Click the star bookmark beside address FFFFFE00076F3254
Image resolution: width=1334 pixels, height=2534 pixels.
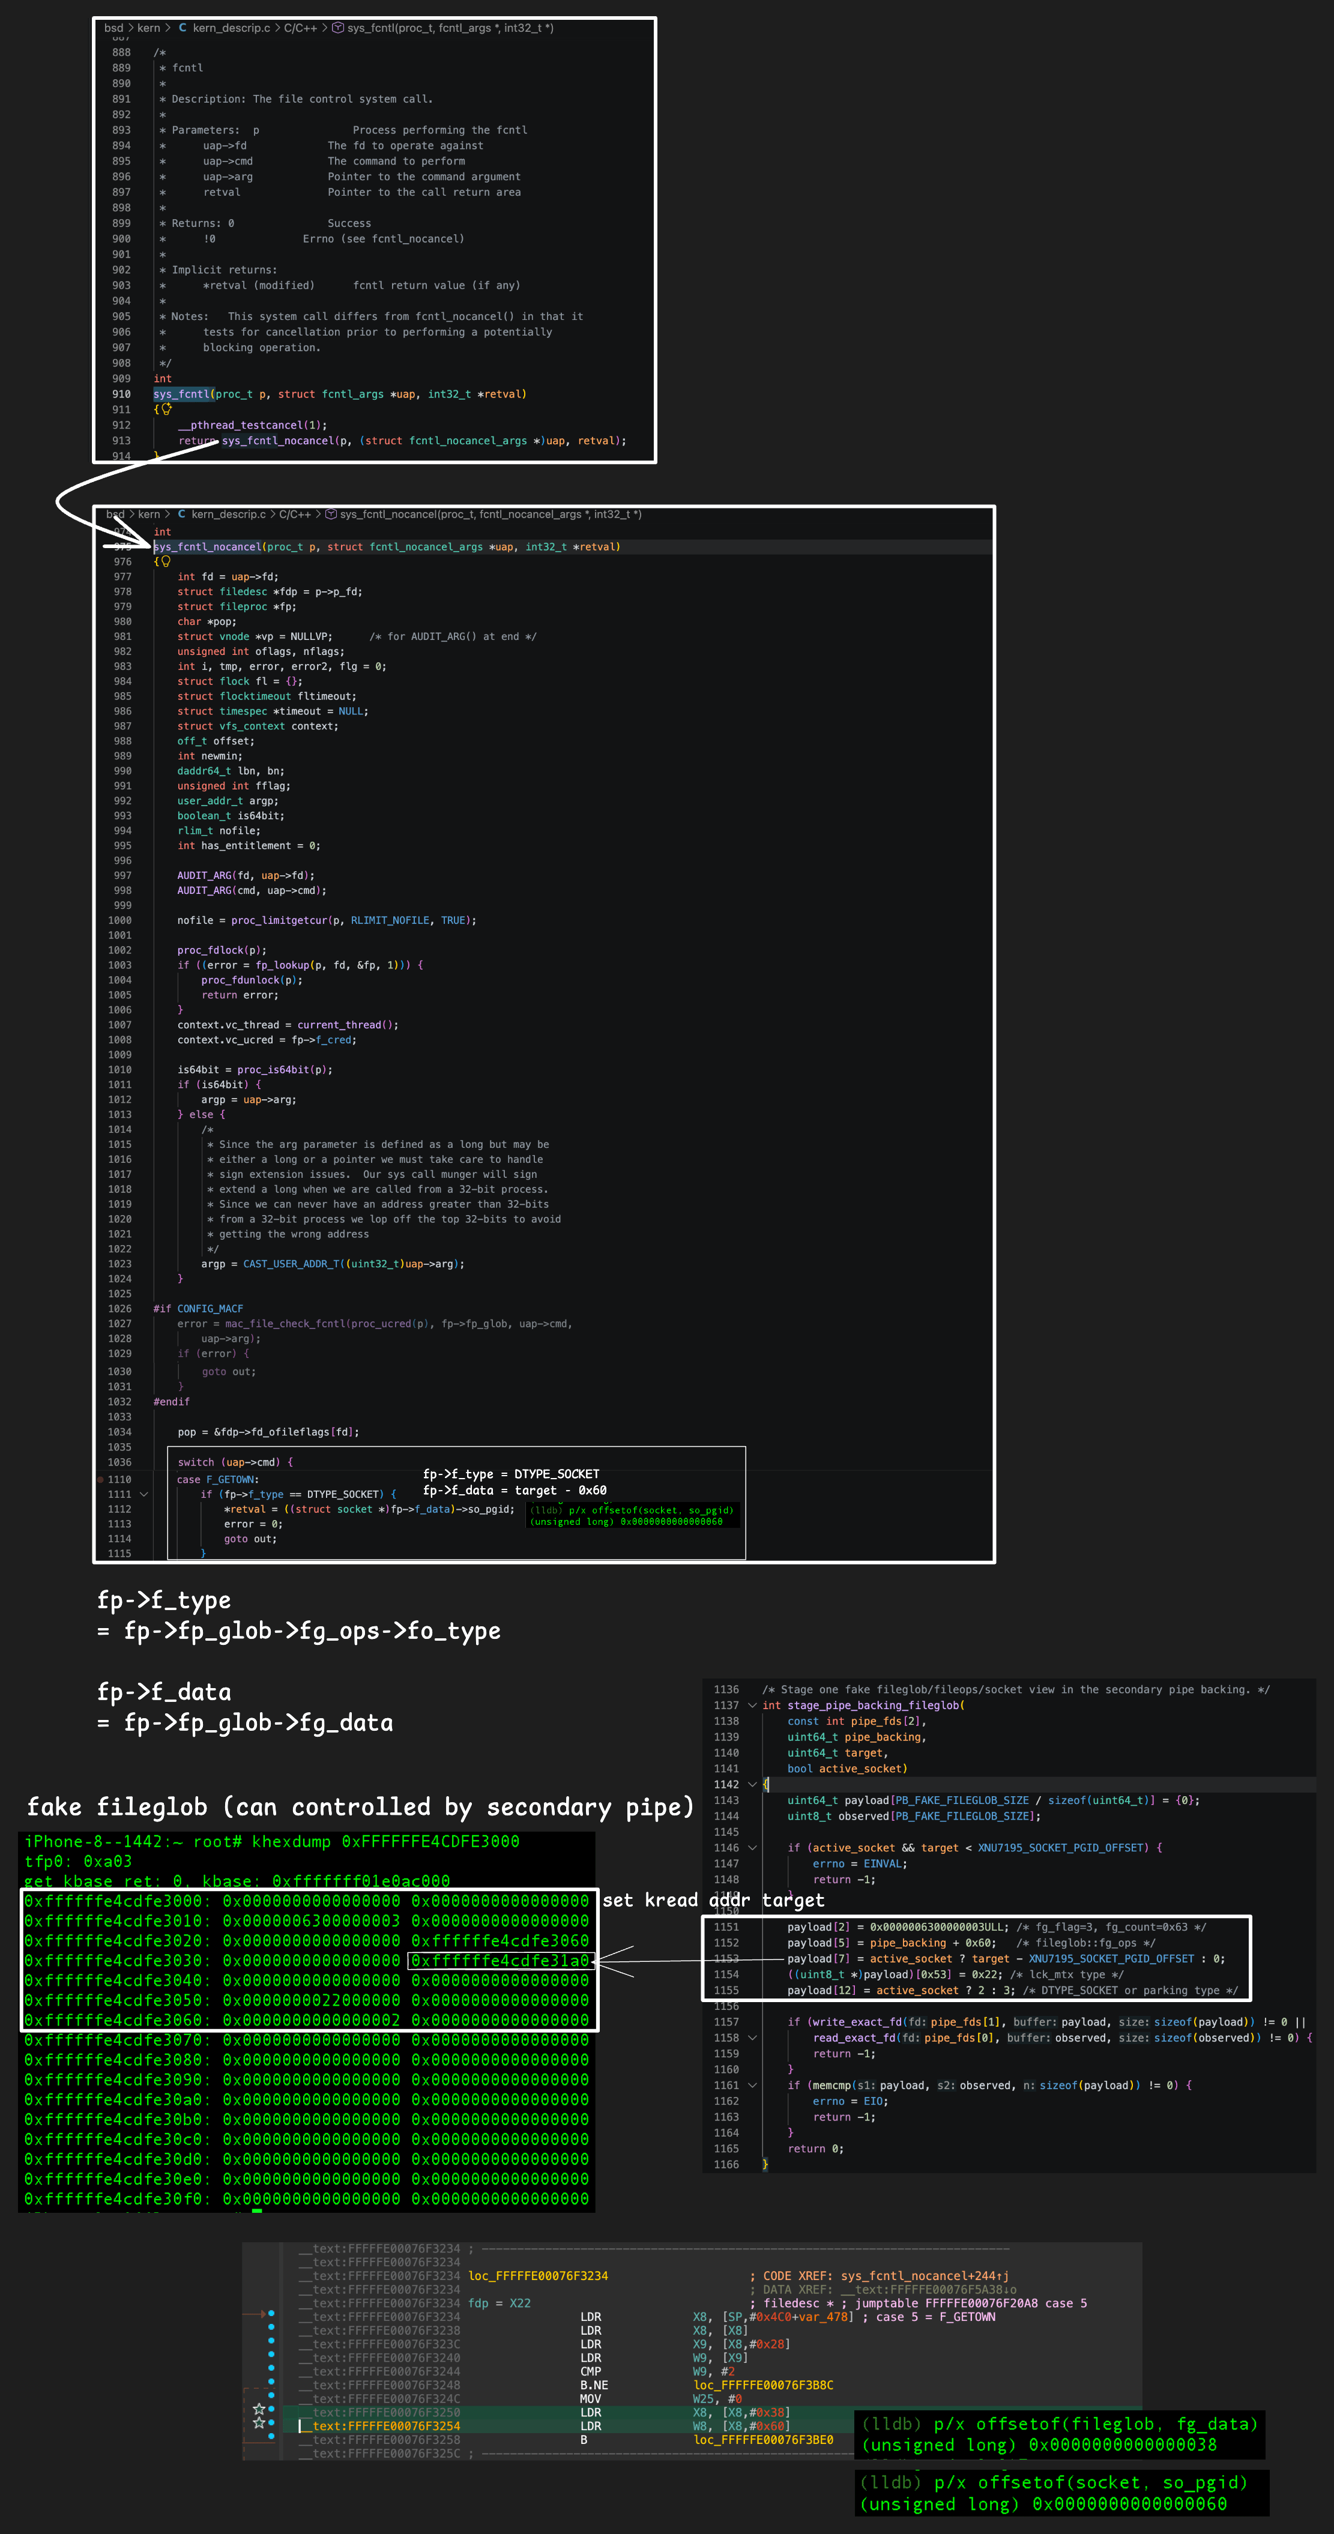click(259, 2423)
